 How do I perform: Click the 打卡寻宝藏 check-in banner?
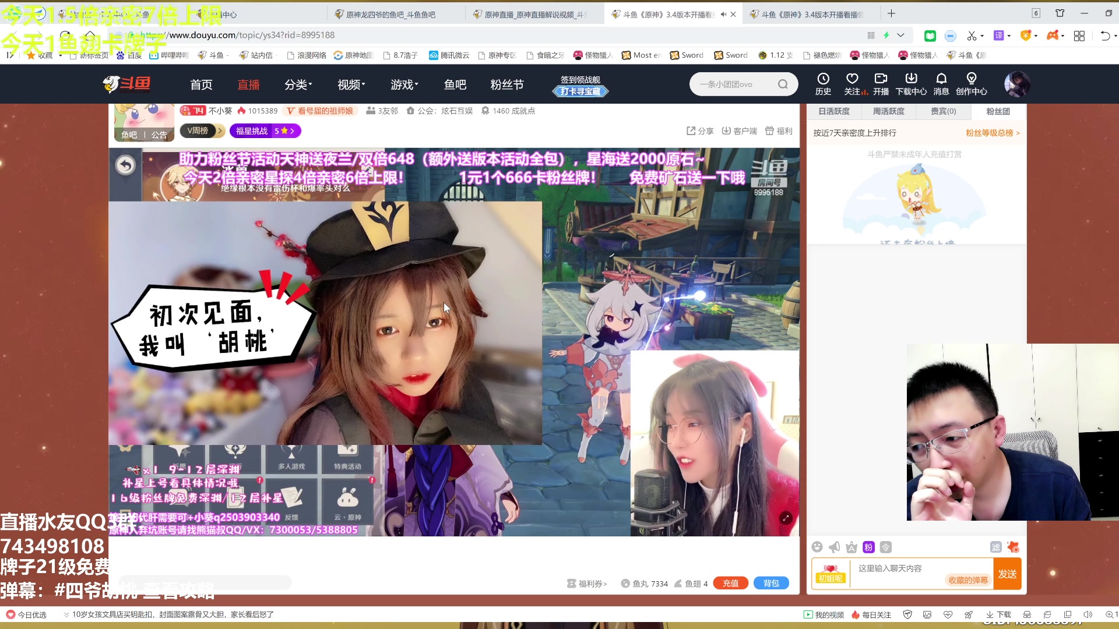coord(580,91)
